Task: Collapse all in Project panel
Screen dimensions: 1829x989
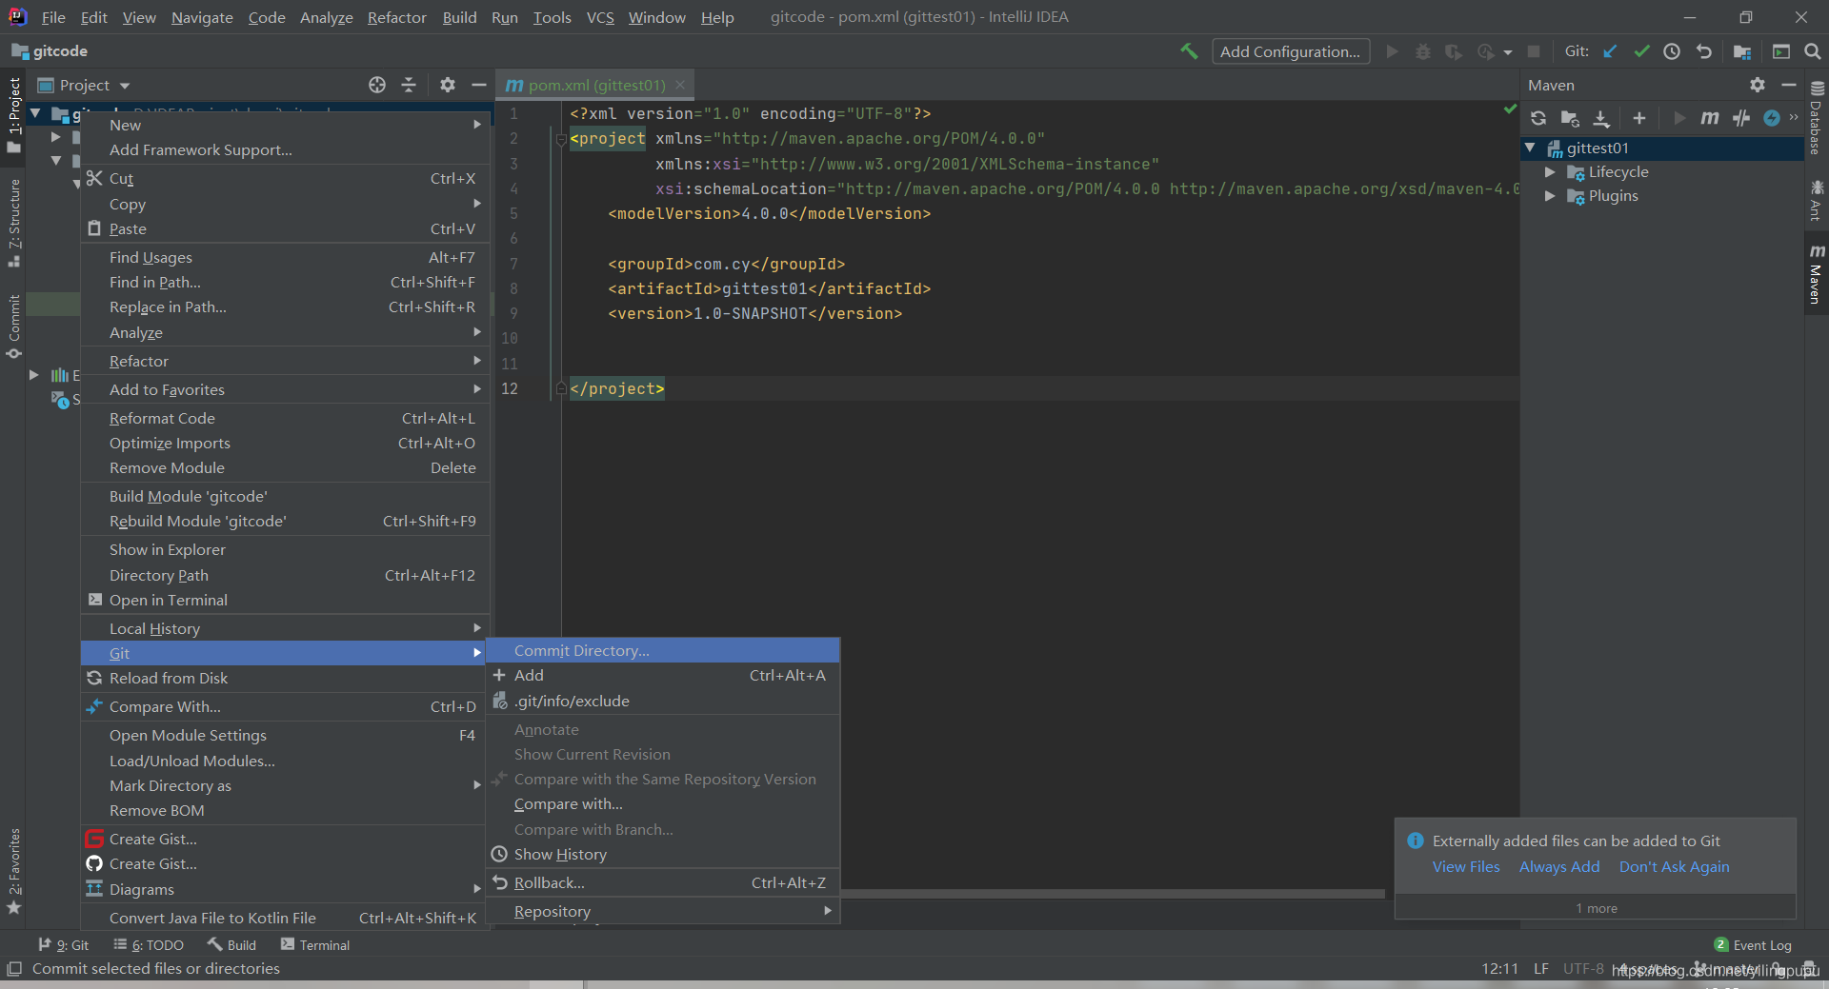Action: click(x=409, y=85)
